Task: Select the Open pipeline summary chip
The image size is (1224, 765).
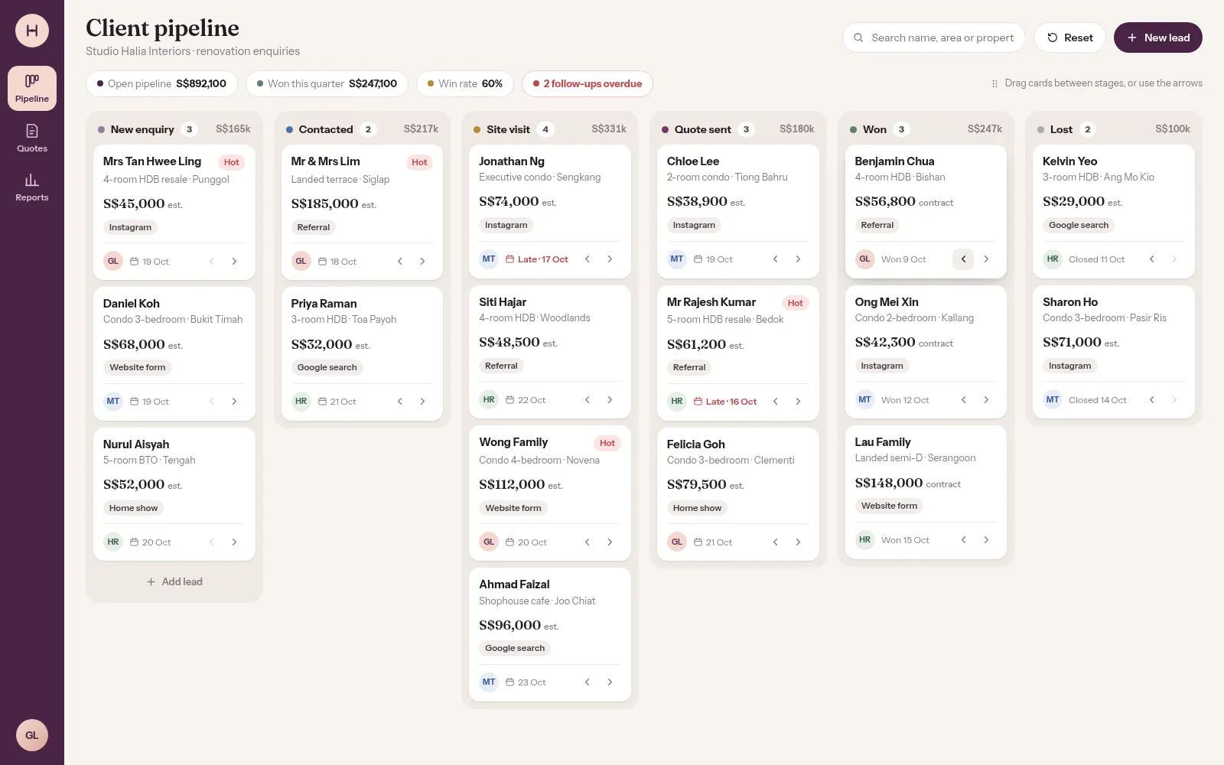Action: click(x=161, y=84)
